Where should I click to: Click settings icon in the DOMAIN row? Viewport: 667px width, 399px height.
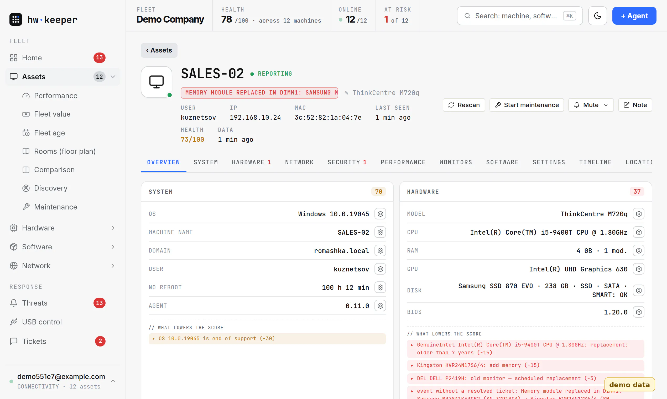(x=380, y=251)
